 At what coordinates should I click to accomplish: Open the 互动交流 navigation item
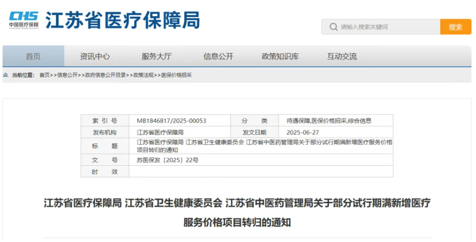click(x=342, y=56)
